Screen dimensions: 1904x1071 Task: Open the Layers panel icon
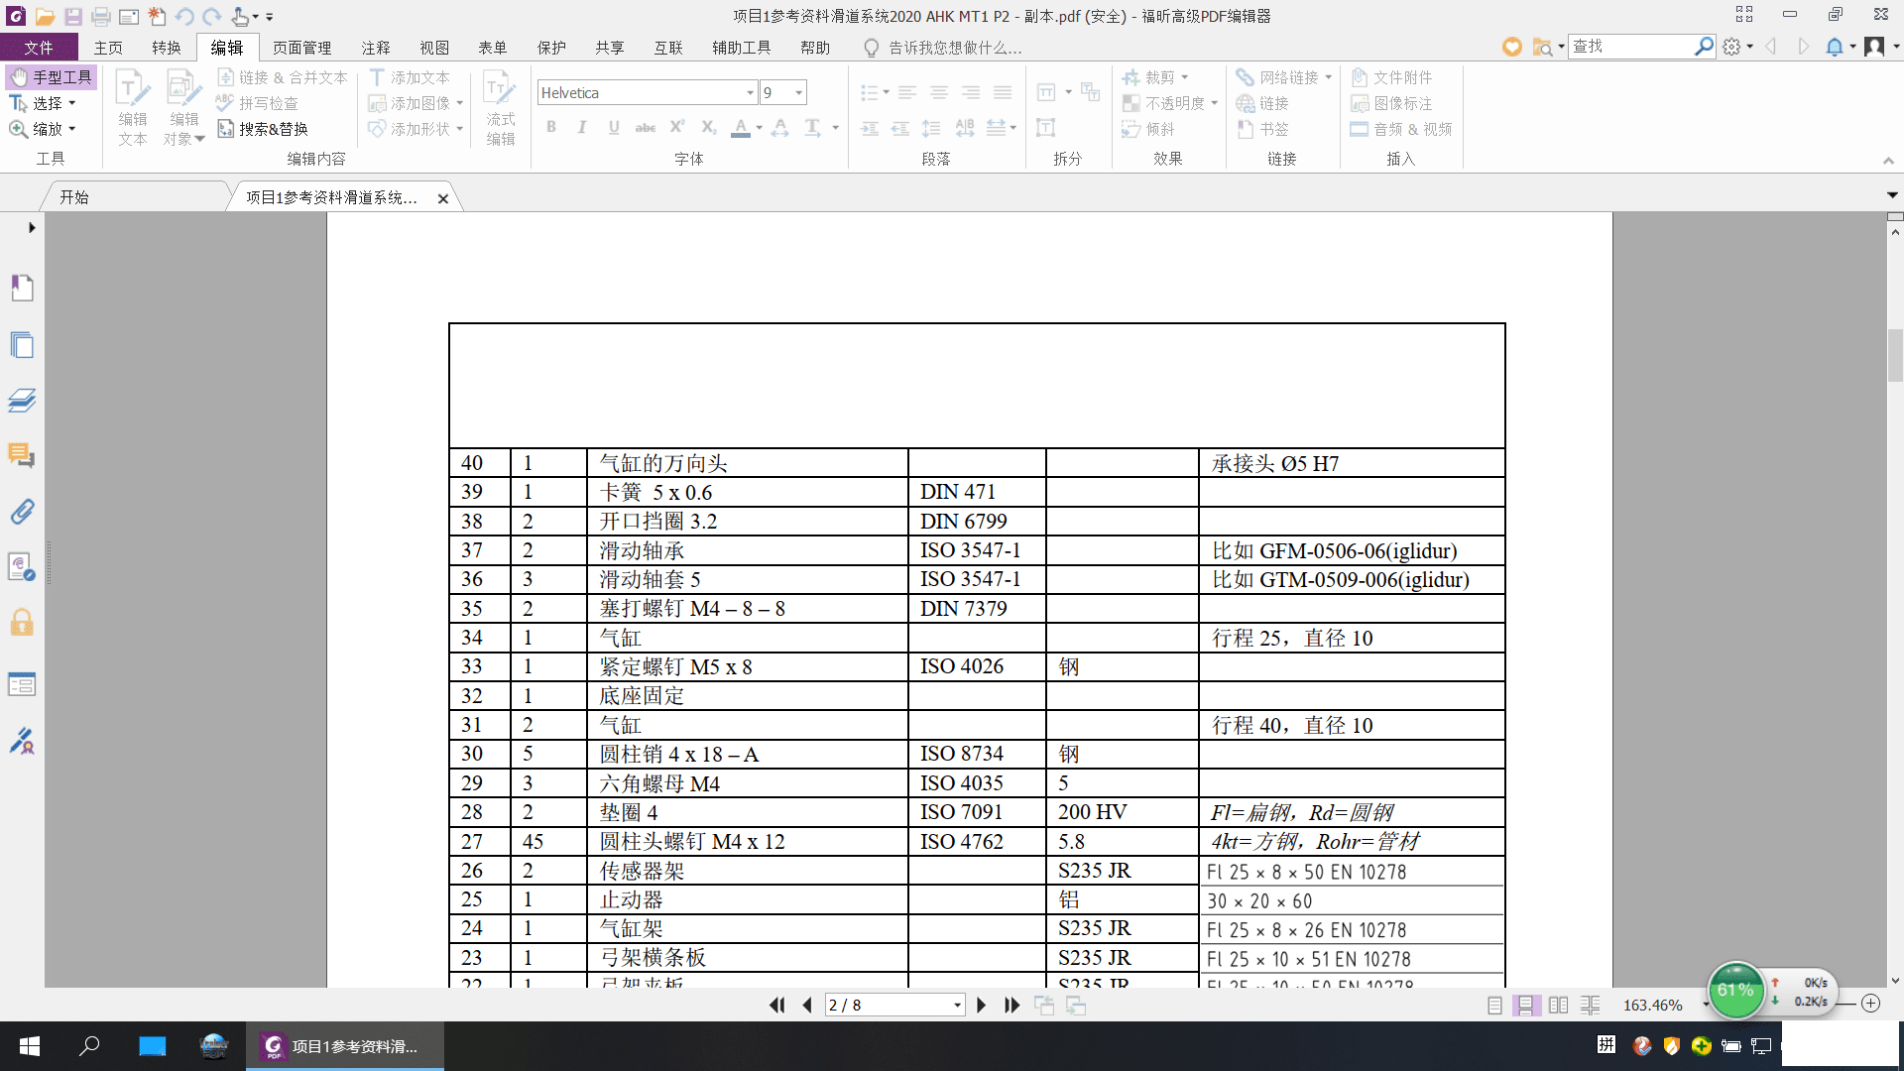(22, 401)
